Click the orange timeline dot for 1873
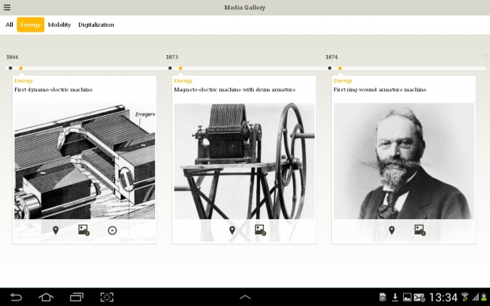The image size is (490, 306). (x=180, y=68)
